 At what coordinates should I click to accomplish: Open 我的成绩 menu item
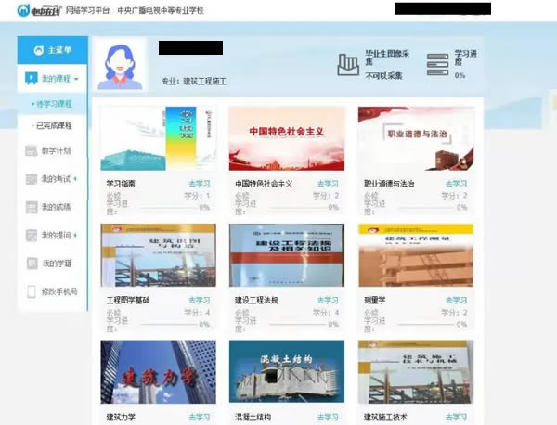pos(56,207)
